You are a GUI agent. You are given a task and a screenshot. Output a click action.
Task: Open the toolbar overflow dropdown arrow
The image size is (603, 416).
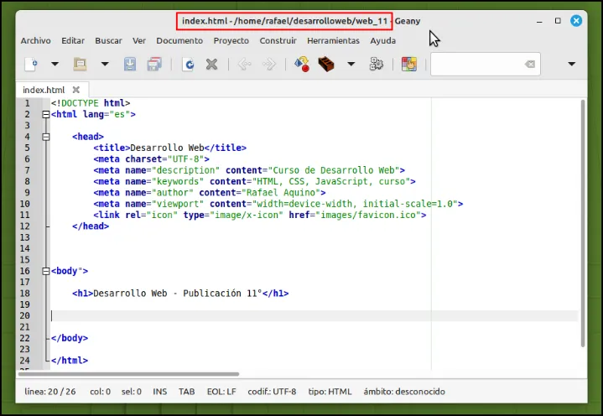[572, 64]
